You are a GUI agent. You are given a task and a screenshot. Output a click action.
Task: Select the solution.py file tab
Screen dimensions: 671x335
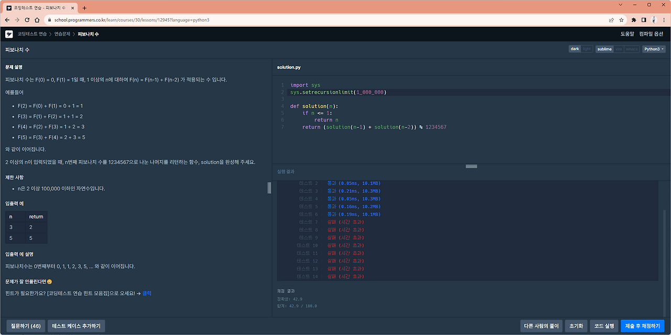click(289, 68)
